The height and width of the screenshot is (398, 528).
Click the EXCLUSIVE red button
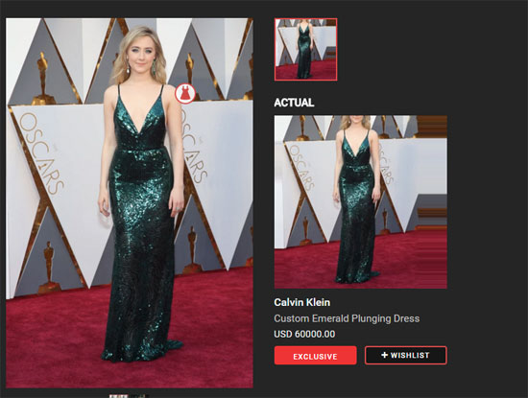(315, 355)
